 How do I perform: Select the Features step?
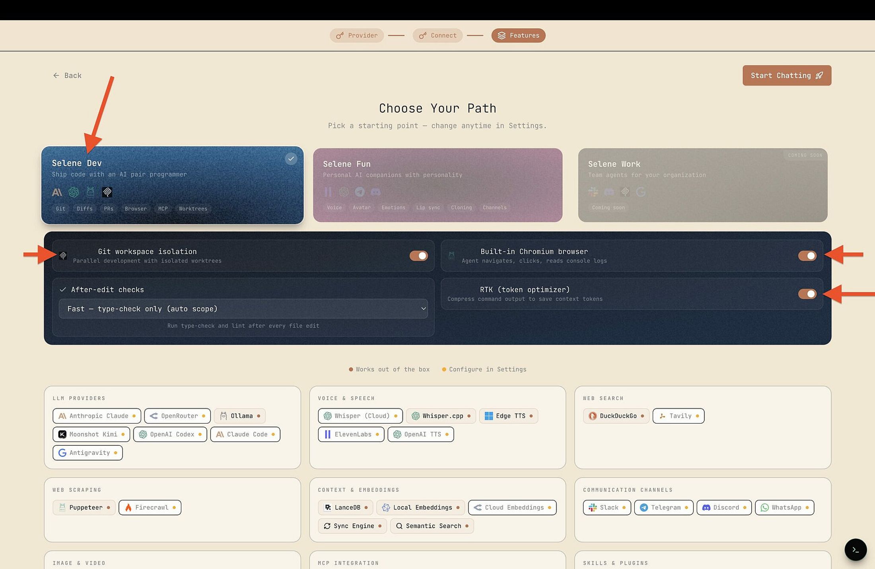pyautogui.click(x=519, y=35)
